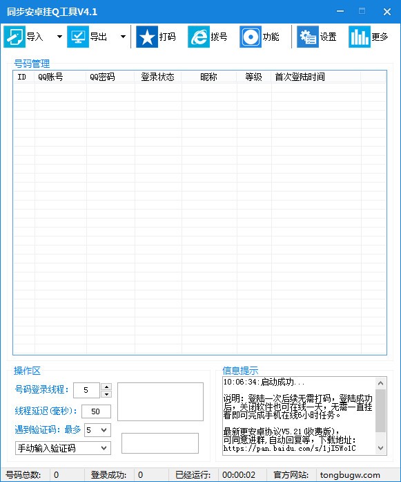Click the 官方网站 status label
401x482 pixels.
(x=291, y=475)
